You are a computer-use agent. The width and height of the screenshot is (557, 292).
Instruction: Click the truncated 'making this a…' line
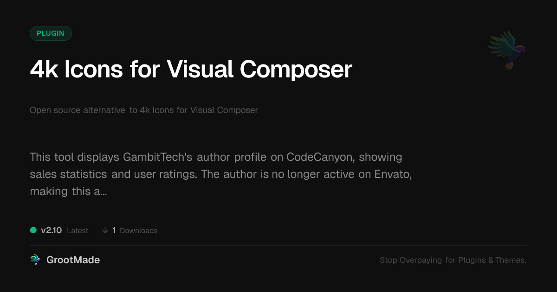click(68, 191)
